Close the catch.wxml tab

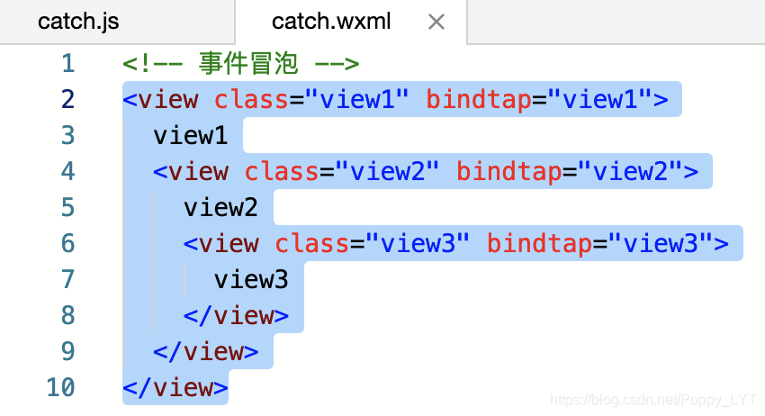[436, 22]
